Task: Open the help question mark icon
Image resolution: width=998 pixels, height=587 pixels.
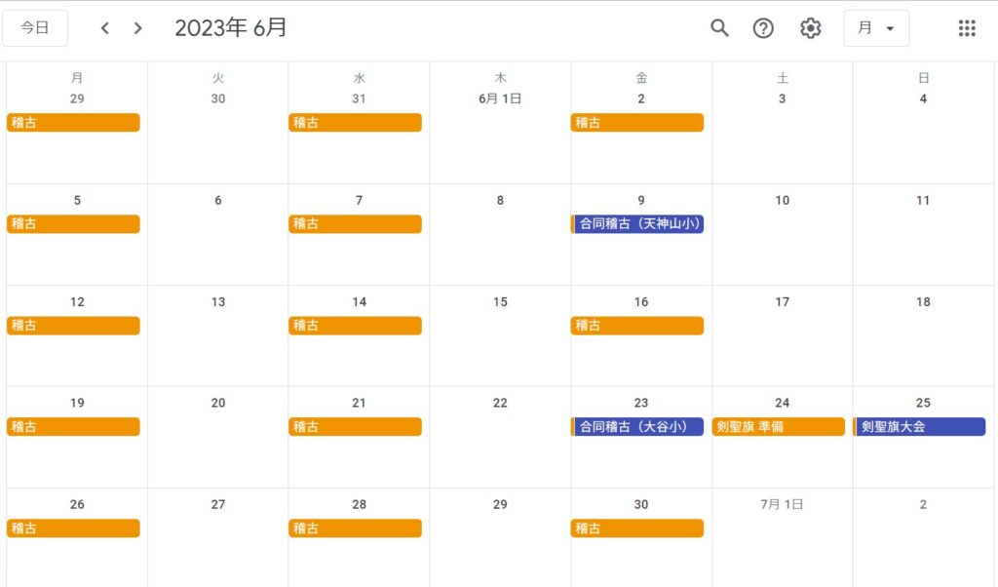Action: click(x=763, y=28)
